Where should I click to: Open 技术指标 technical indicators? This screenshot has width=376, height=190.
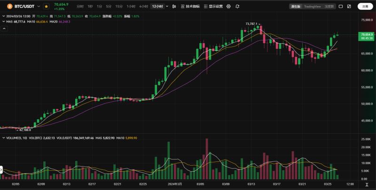pos(190,7)
